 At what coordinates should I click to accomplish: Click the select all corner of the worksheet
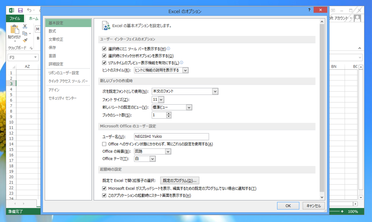click(x=12, y=67)
